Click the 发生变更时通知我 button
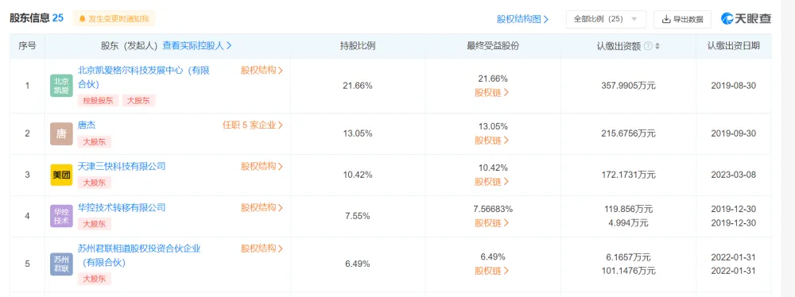Screen dimensions: 795x297 point(114,19)
